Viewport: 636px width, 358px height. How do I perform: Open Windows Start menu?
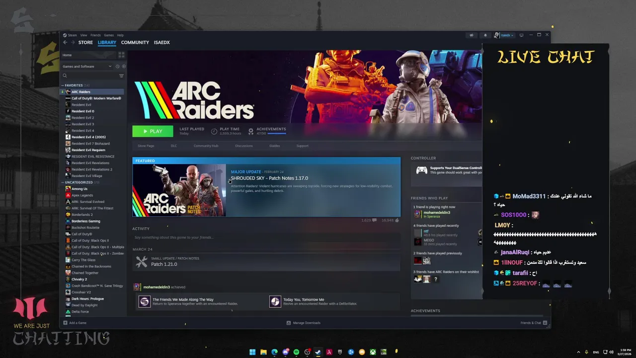(x=252, y=352)
